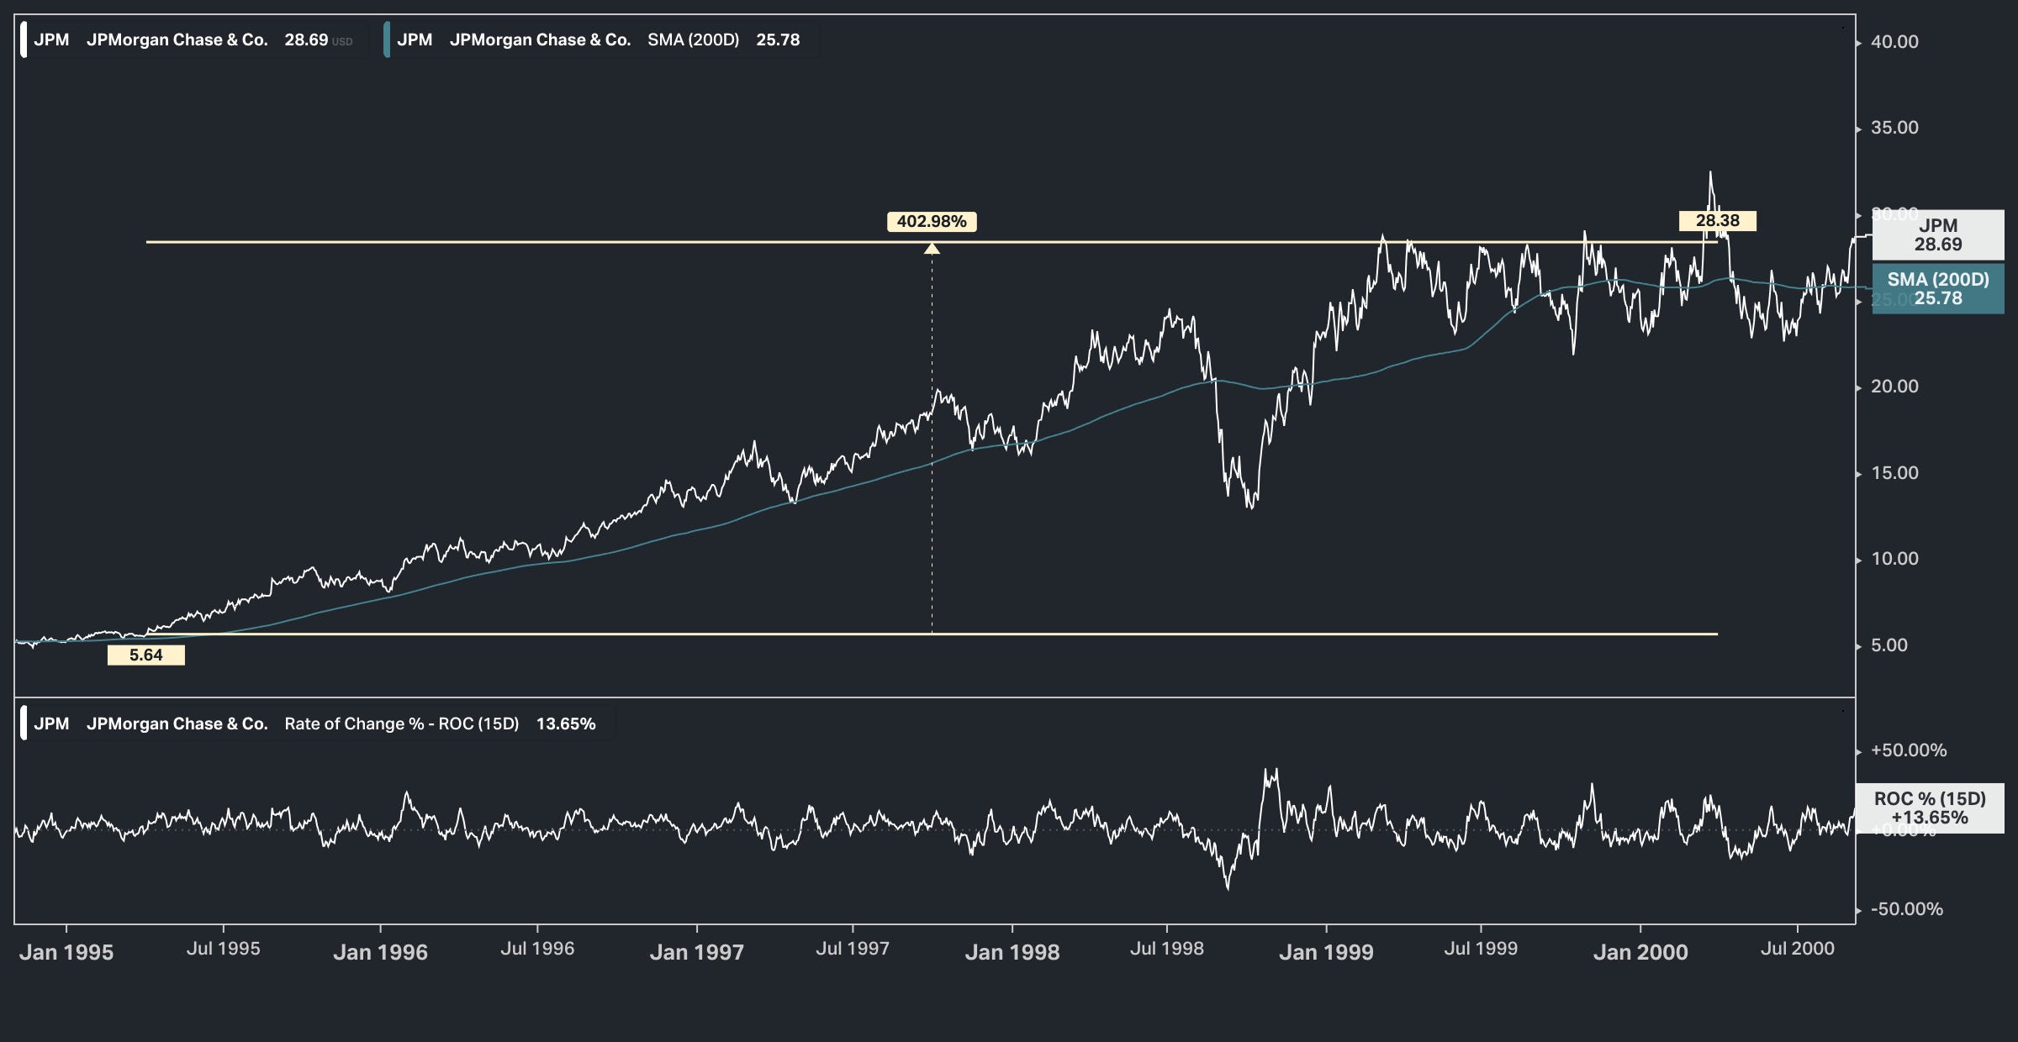Click the Jul 1999 date axis label
Screen dimensions: 2018x1042
point(1481,949)
